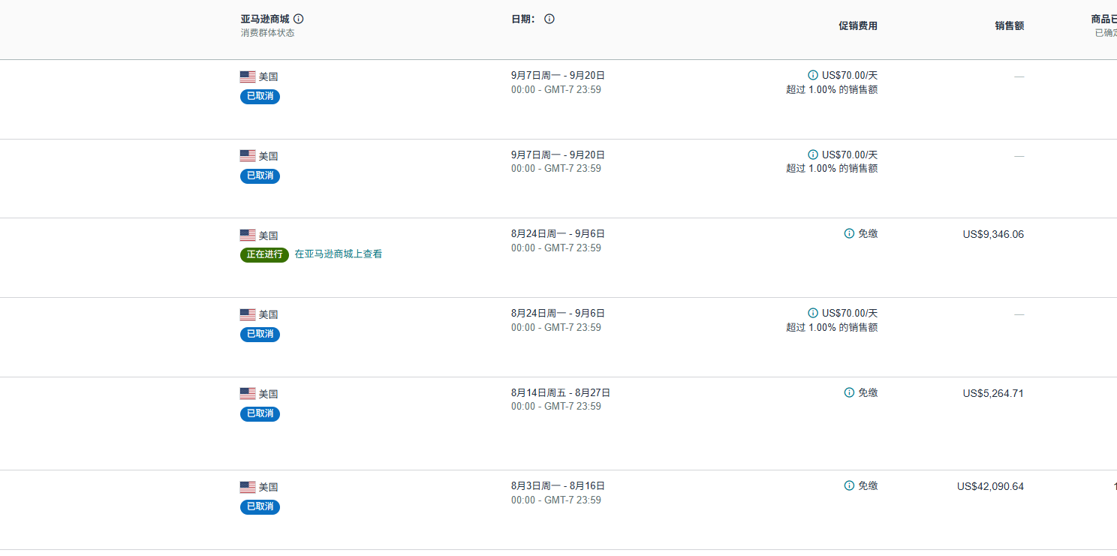Click the green 正在进行 status badge
This screenshot has height=556, width=1117.
pyautogui.click(x=264, y=255)
